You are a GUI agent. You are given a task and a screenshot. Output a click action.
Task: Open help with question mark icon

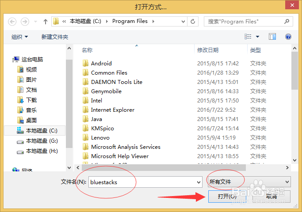click(288, 37)
